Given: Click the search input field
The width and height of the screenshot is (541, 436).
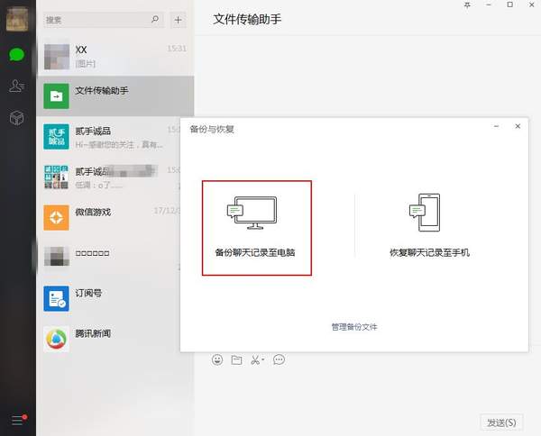Looking at the screenshot, I should pyautogui.click(x=99, y=19).
